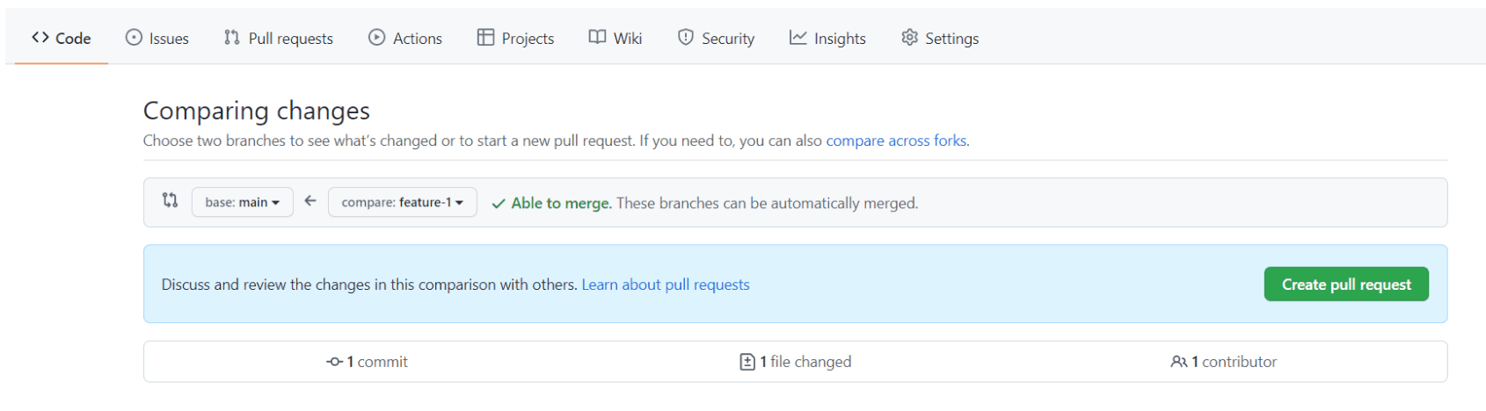The image size is (1486, 411).
Task: Click the people icon beside 1 contributor
Action: click(x=1179, y=362)
